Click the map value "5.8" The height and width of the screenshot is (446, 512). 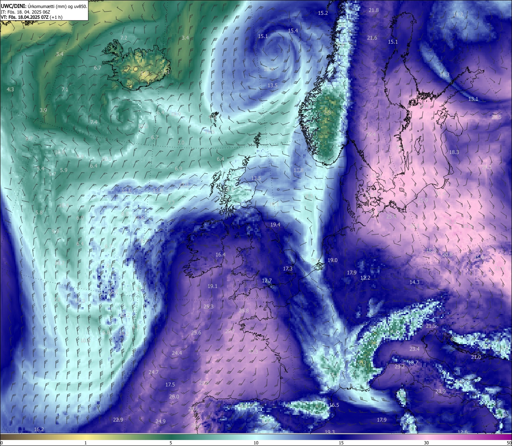[39, 213]
